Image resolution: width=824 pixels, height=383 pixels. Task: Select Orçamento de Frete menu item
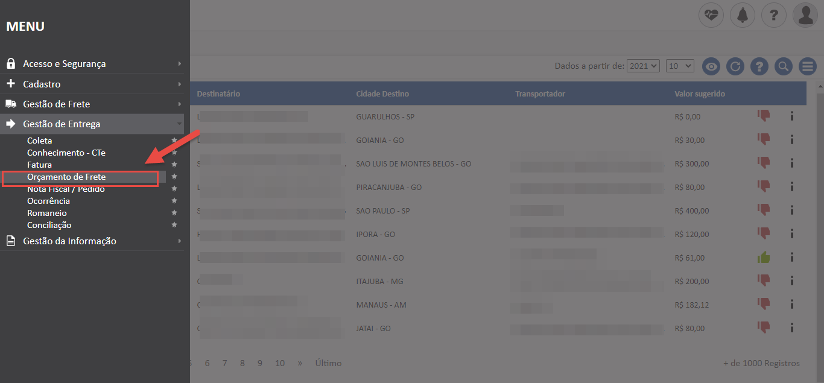[x=66, y=177]
